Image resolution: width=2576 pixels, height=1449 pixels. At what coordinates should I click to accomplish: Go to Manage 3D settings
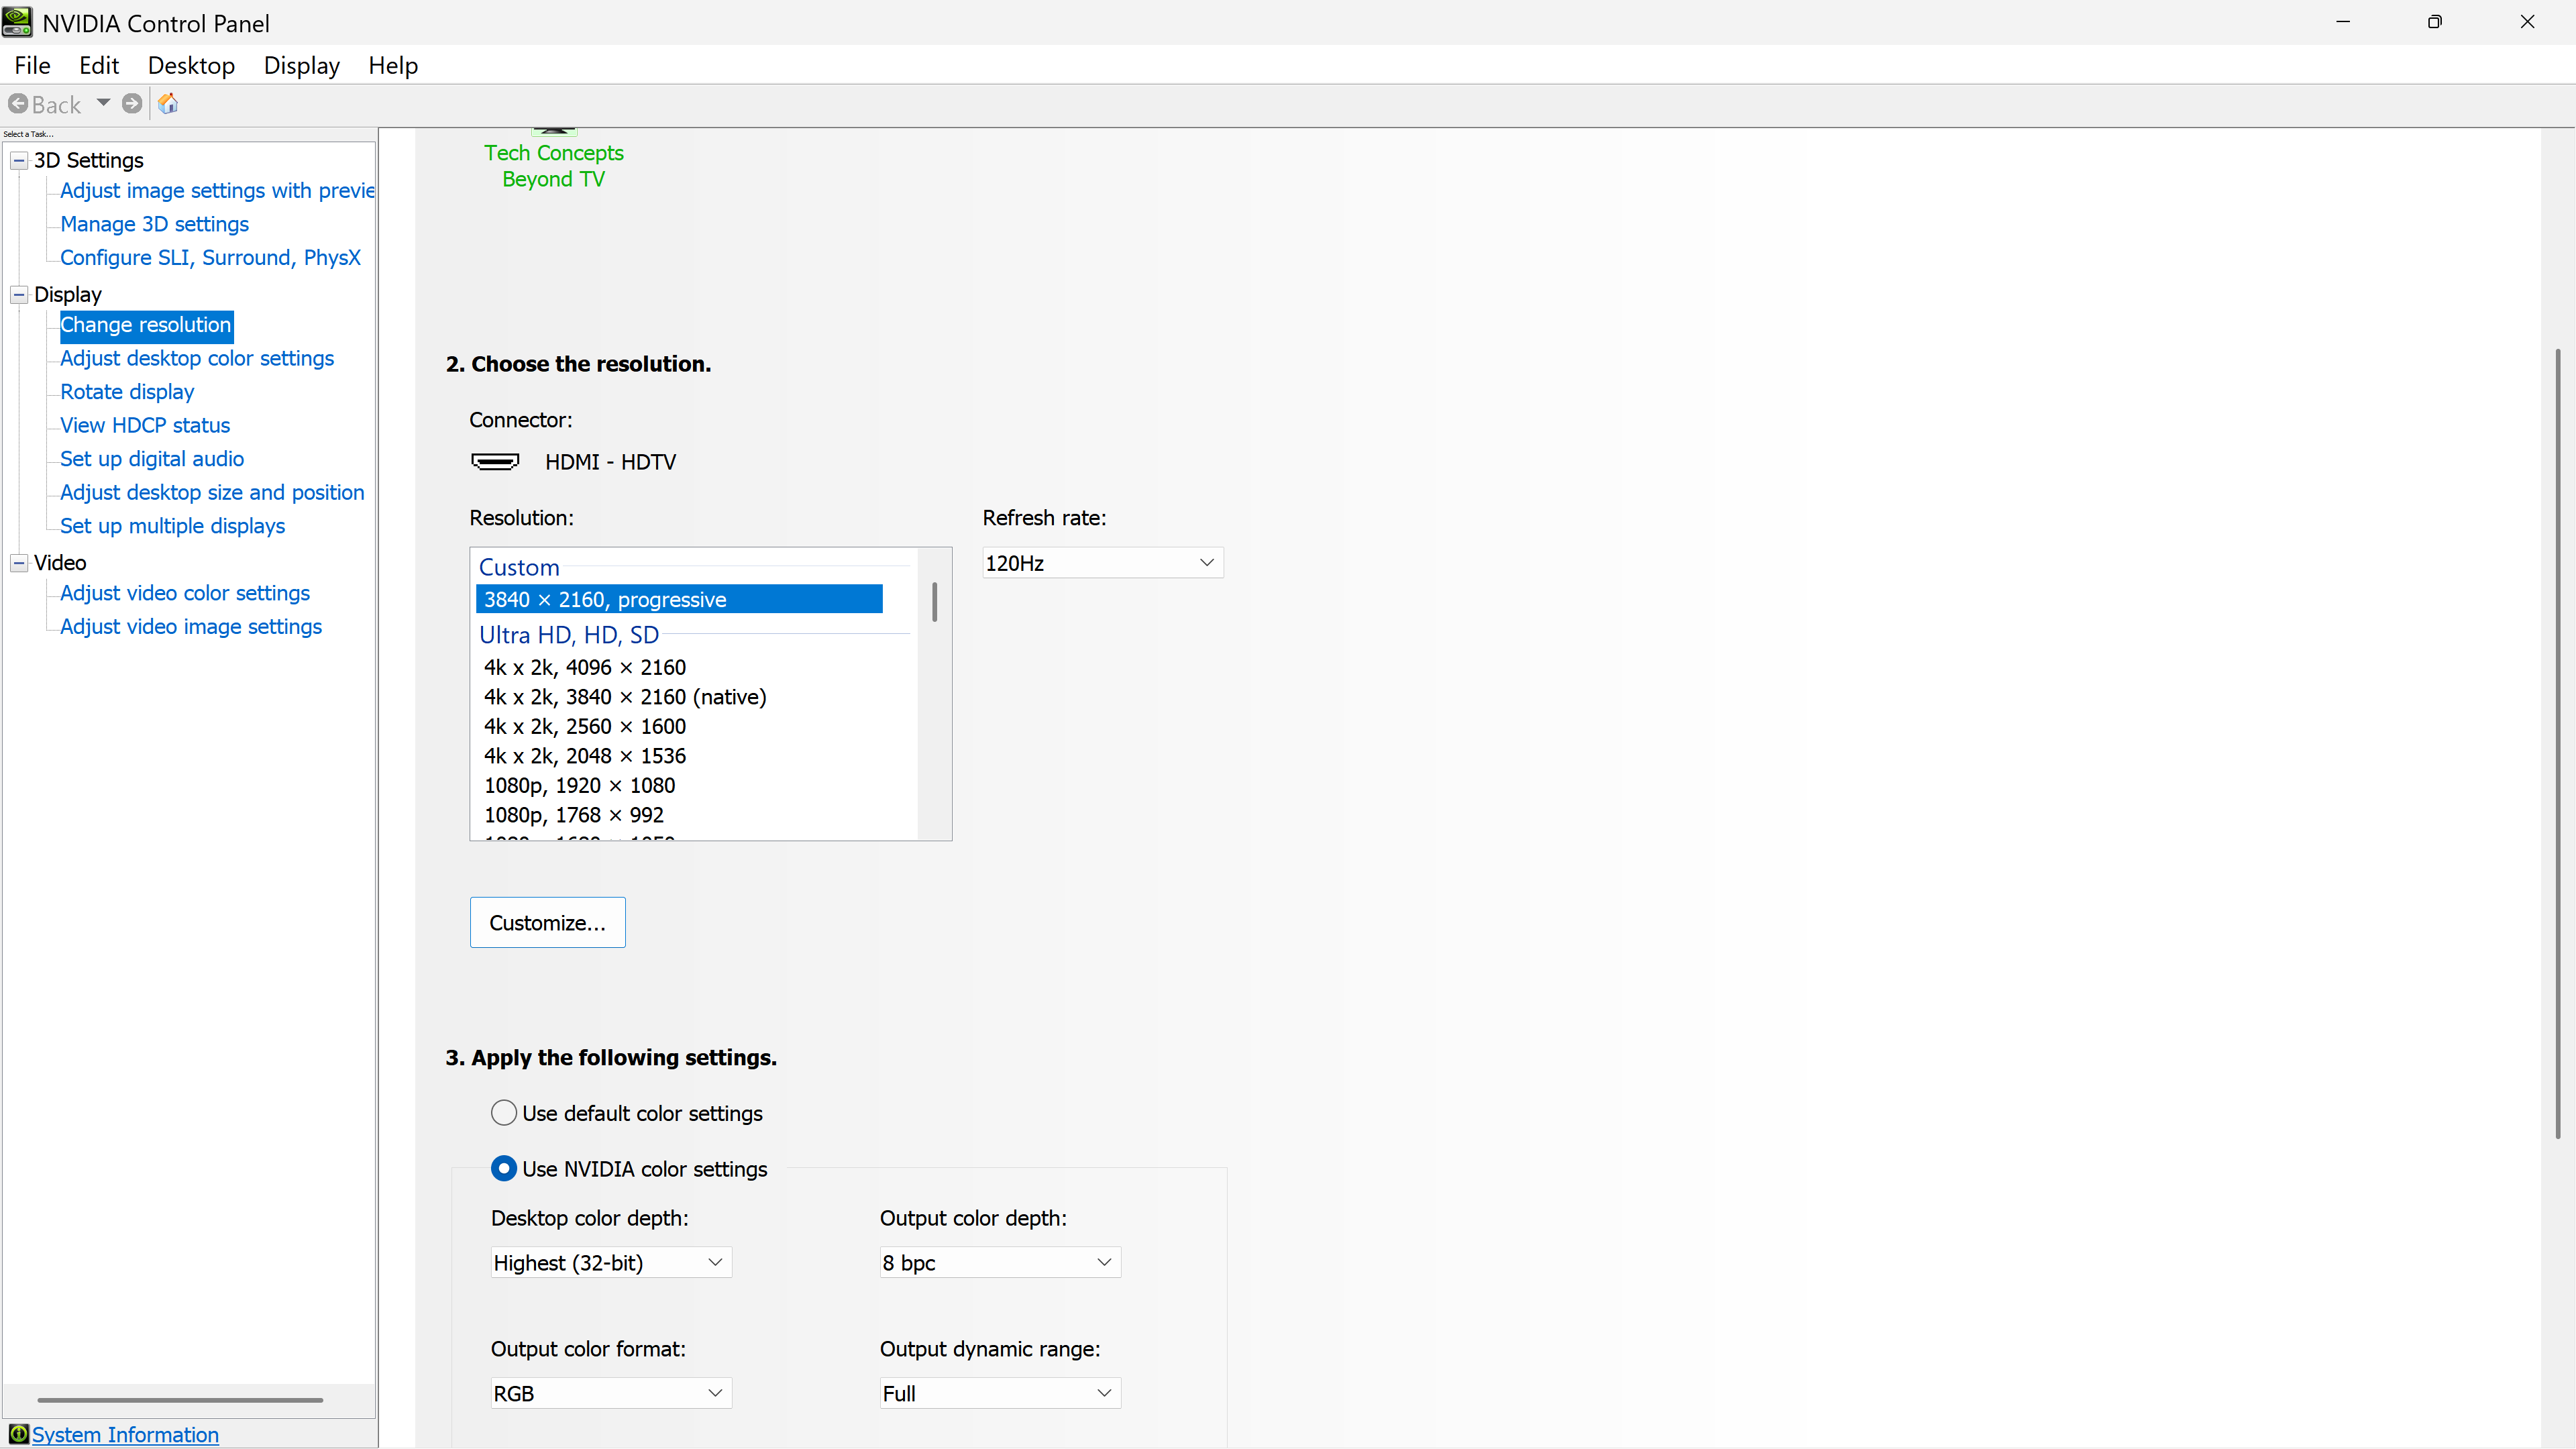coord(154,224)
